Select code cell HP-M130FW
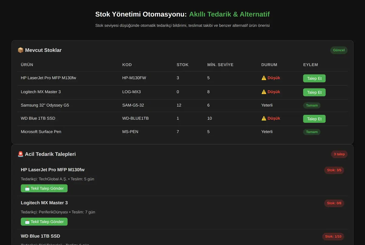365x245 pixels. coord(134,78)
